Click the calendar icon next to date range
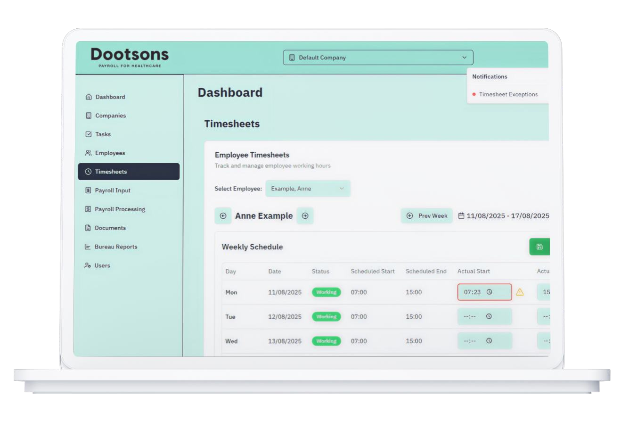The width and height of the screenshot is (621, 422). click(461, 216)
